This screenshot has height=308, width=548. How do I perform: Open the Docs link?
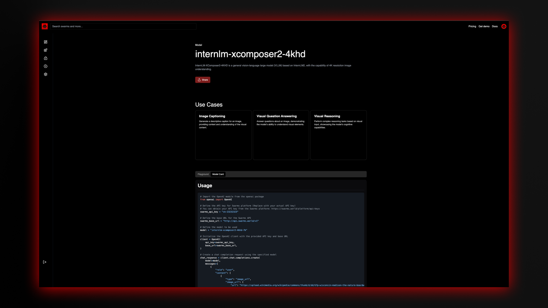[x=495, y=27]
